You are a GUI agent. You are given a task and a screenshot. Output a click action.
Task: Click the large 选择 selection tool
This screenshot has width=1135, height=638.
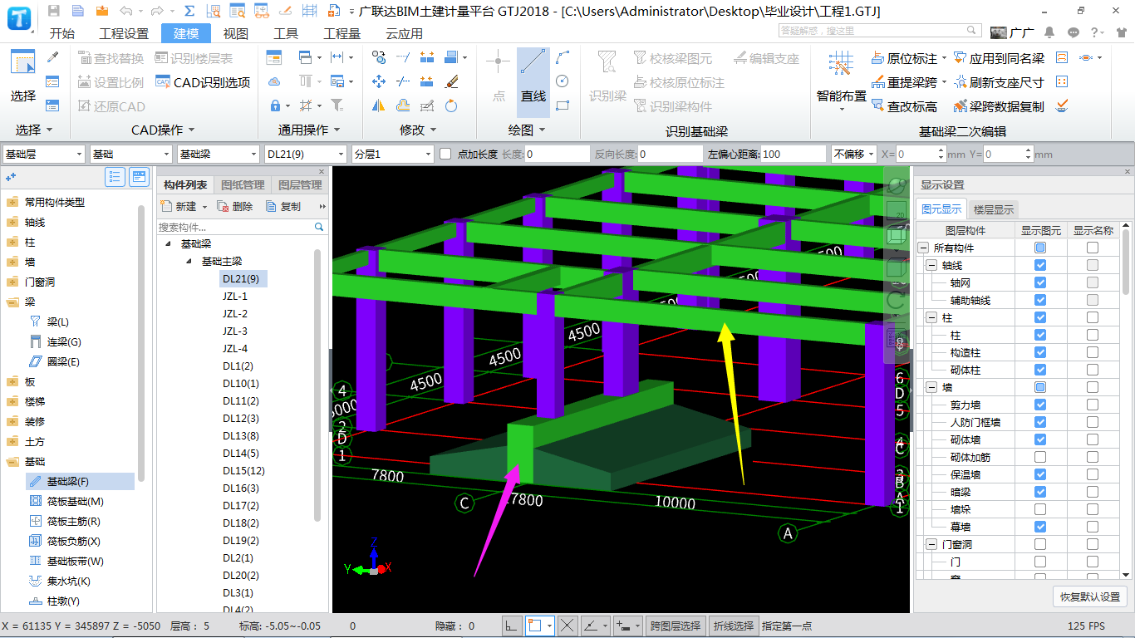point(23,76)
